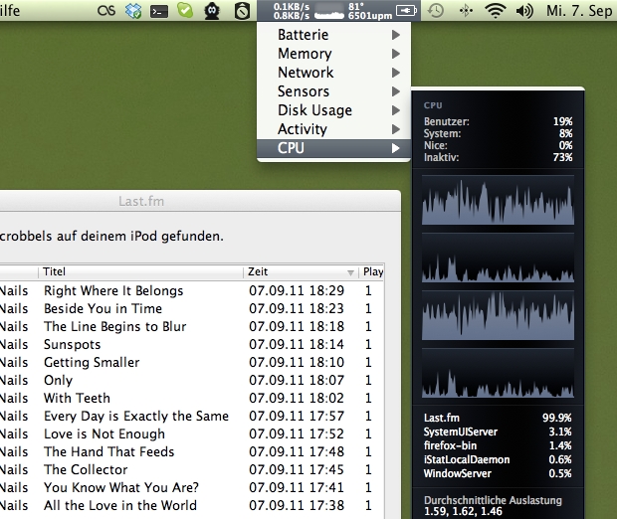The height and width of the screenshot is (519, 617).
Task: Open the Network submenu
Action: pos(333,73)
